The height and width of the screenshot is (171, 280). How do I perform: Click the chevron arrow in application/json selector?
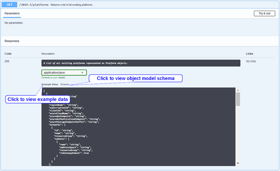[82, 73]
